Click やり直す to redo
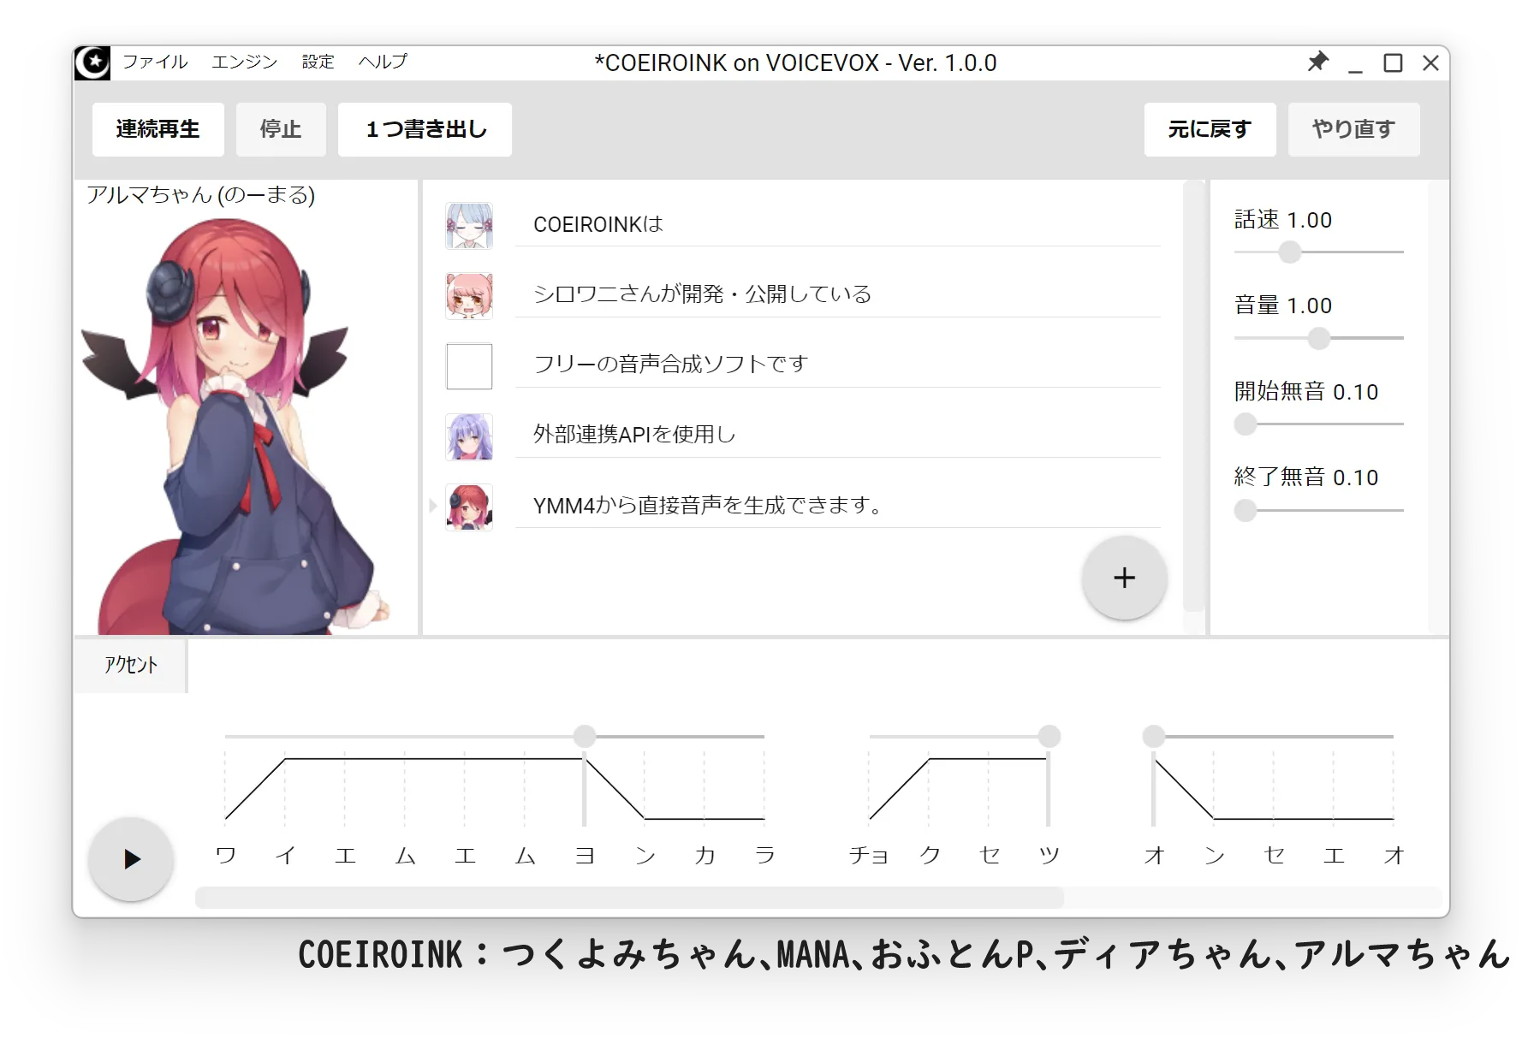The width and height of the screenshot is (1522, 1038). (1353, 129)
